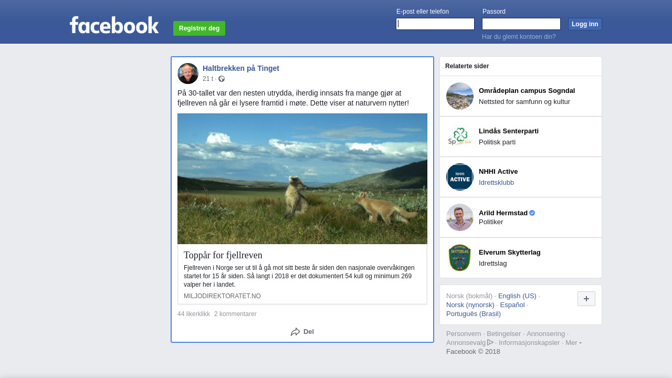Open the Personvern footer link
Screen dimensions: 672x378
[x=464, y=333]
